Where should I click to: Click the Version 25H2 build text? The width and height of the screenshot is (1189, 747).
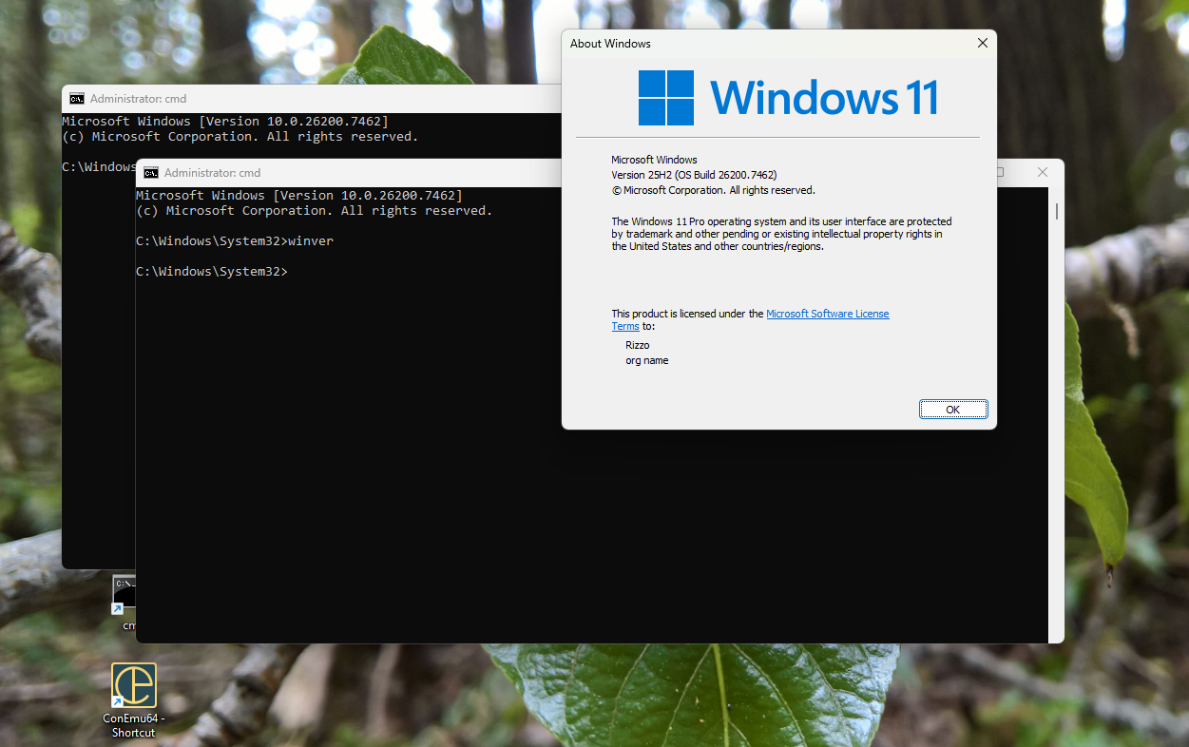coord(694,175)
